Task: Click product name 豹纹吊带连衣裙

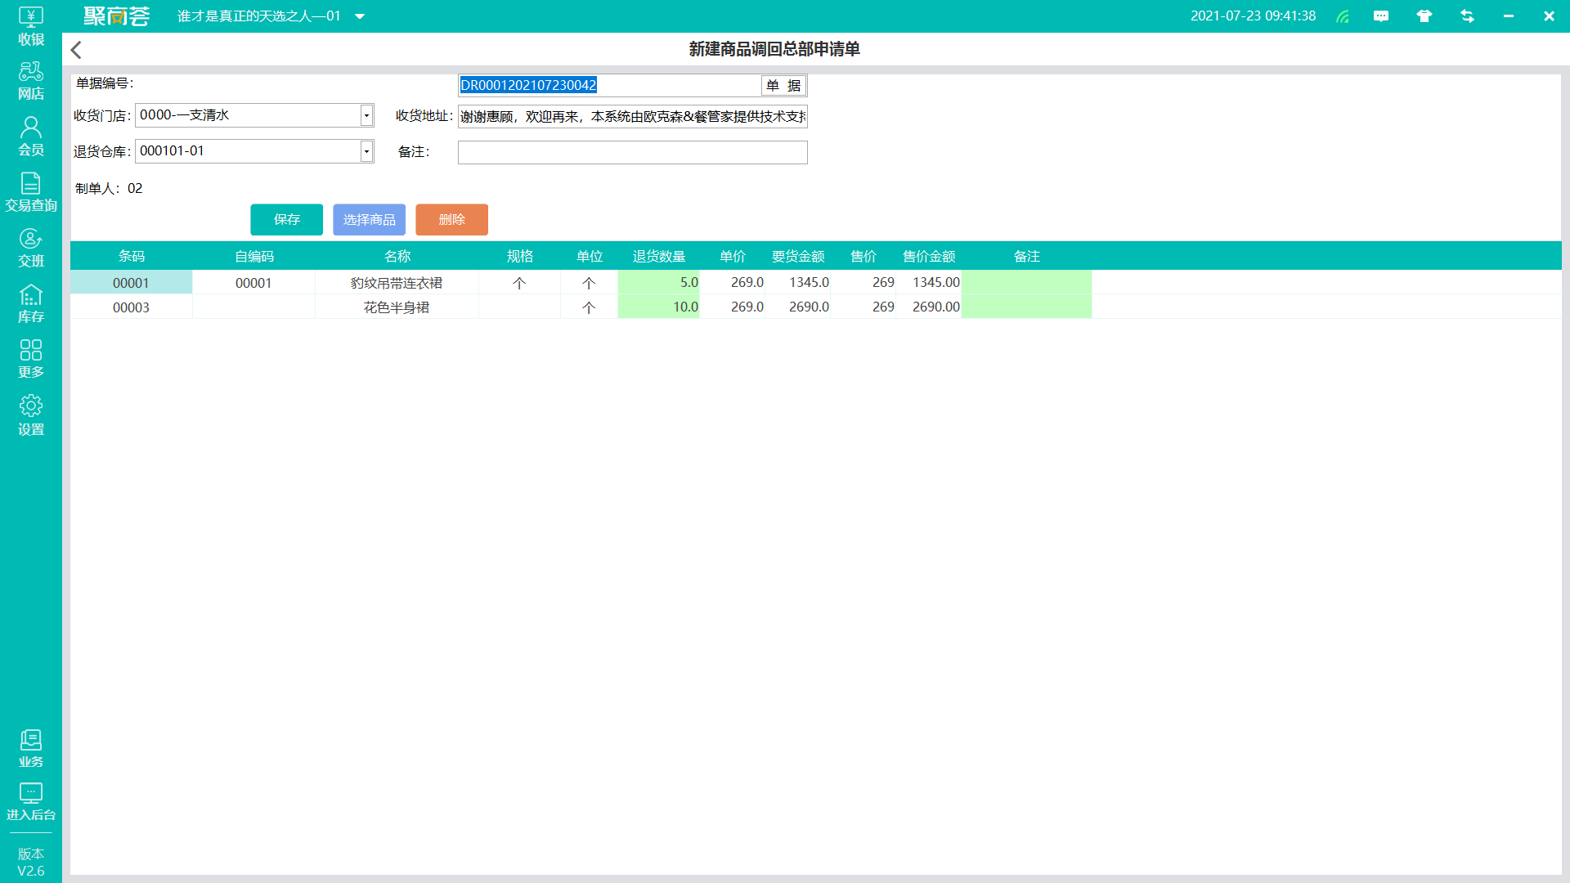Action: (397, 282)
